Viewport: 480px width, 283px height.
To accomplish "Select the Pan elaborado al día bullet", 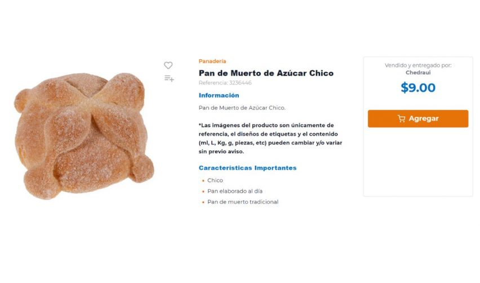I will (x=235, y=191).
